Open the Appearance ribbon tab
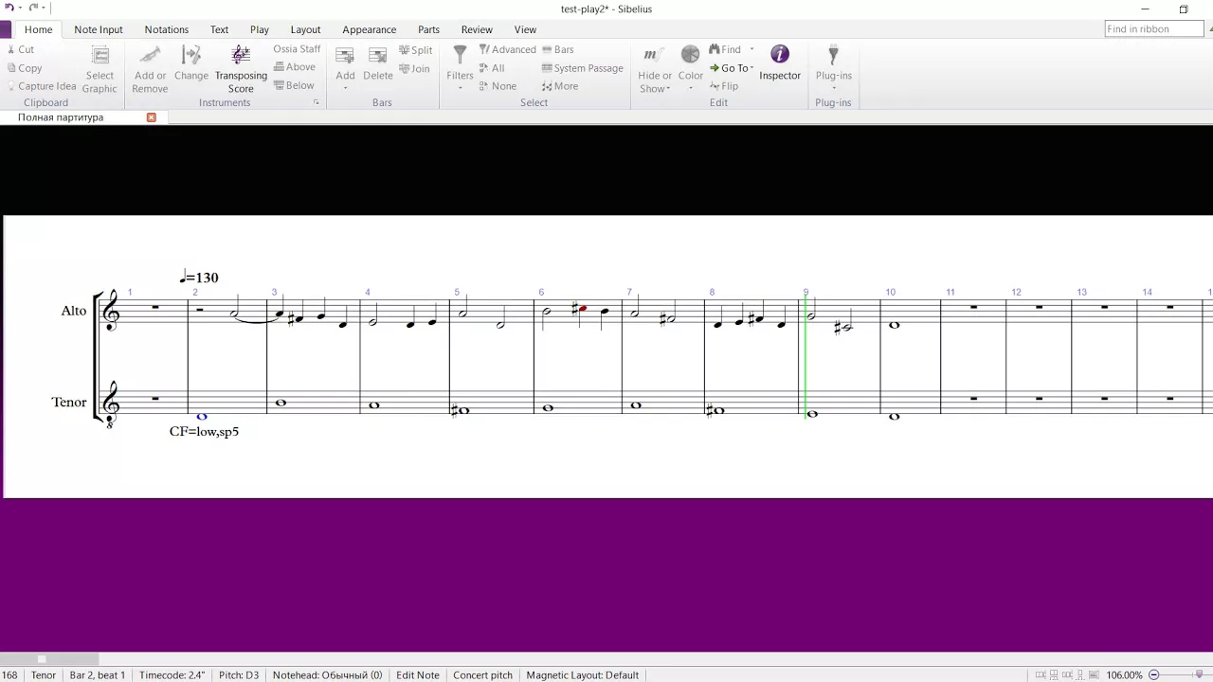The width and height of the screenshot is (1213, 682). [x=370, y=29]
